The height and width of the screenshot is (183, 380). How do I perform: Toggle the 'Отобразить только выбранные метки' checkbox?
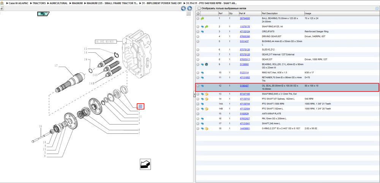[x=199, y=8]
